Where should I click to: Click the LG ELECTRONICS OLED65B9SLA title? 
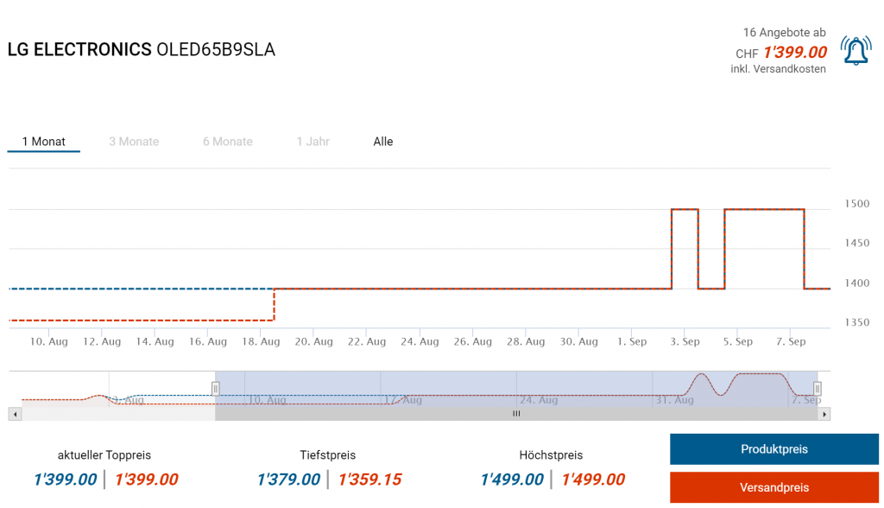point(142,49)
